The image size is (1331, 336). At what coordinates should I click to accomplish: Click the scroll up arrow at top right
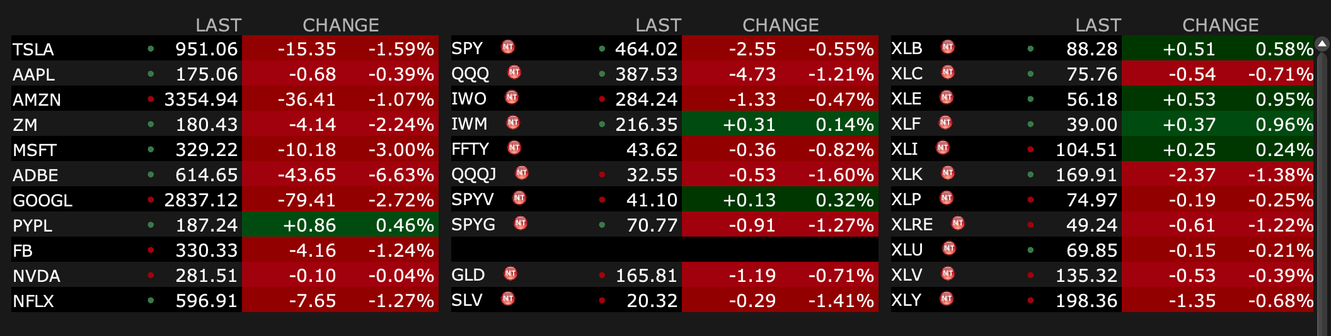1322,43
